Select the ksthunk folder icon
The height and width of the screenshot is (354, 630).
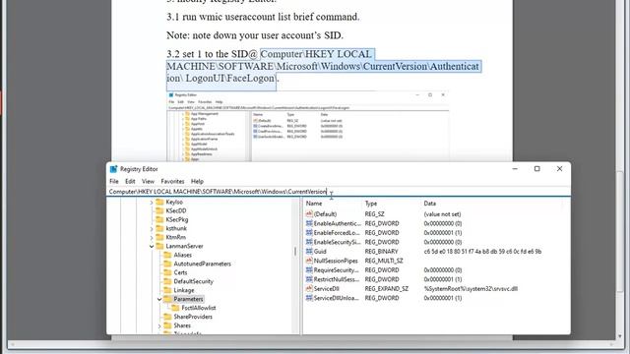159,228
